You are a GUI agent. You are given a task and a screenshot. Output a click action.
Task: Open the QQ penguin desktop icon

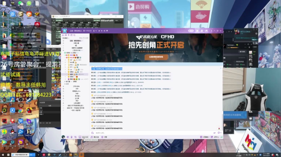pos(12,132)
